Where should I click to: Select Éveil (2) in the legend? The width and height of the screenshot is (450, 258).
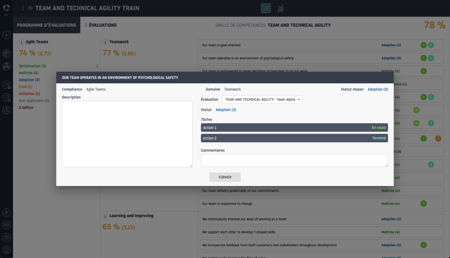click(25, 87)
